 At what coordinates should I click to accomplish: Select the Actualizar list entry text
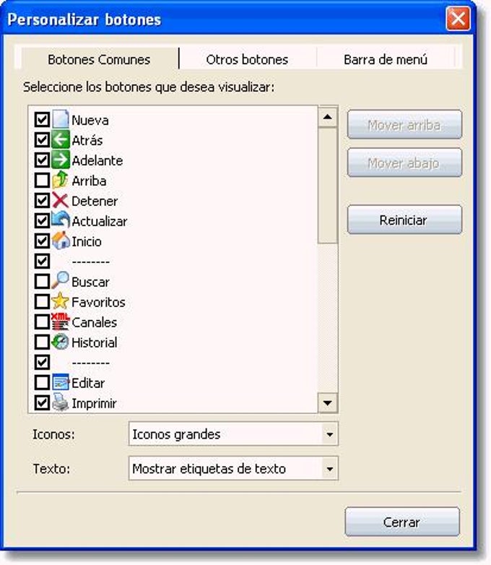(100, 221)
